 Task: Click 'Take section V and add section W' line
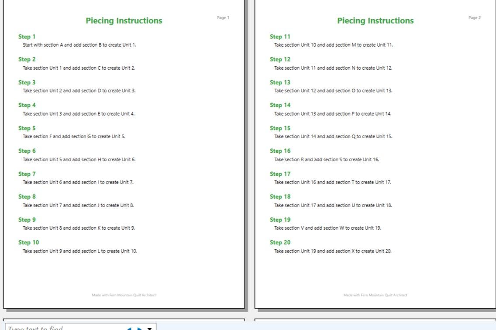point(328,228)
